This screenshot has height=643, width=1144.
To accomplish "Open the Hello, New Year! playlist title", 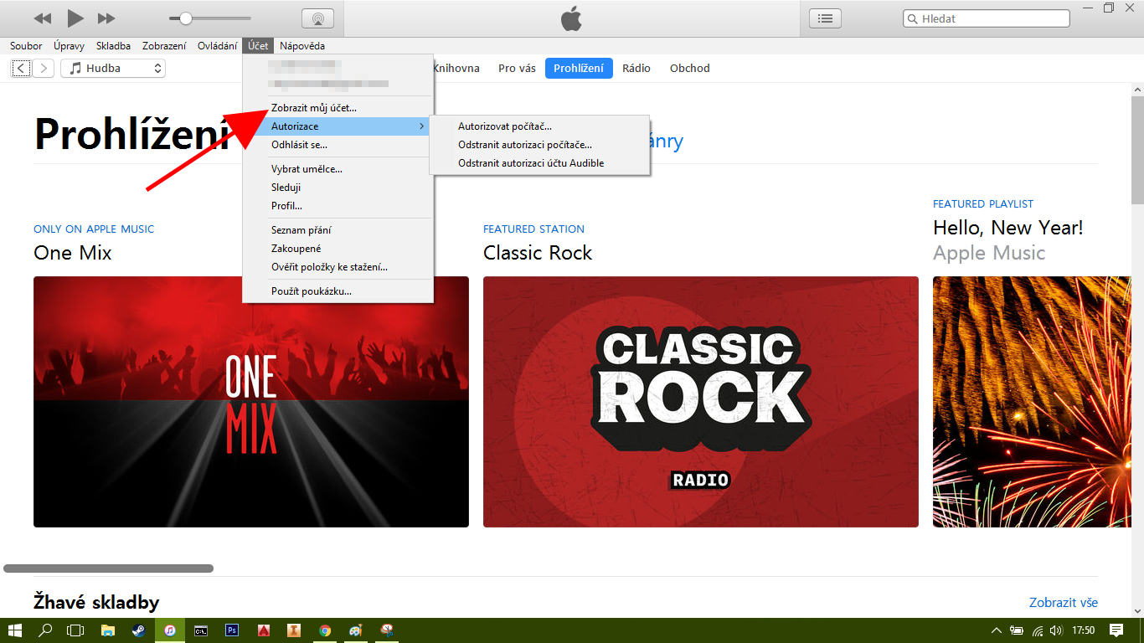I will pyautogui.click(x=1008, y=228).
